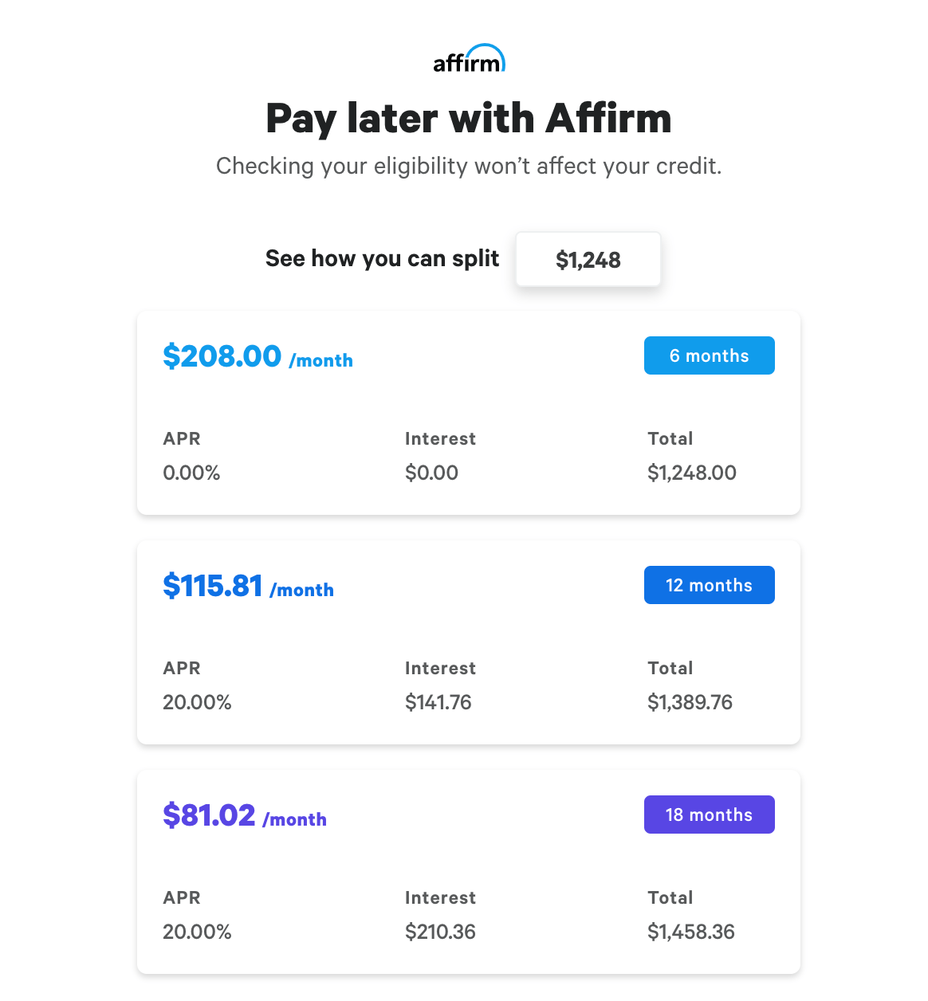928x1001 pixels.
Task: Click the $115.81 per month price
Action: point(248,585)
